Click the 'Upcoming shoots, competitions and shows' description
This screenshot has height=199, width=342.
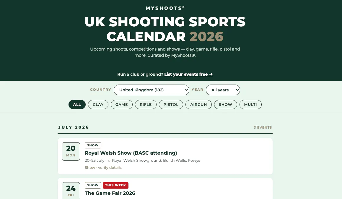coord(165,52)
